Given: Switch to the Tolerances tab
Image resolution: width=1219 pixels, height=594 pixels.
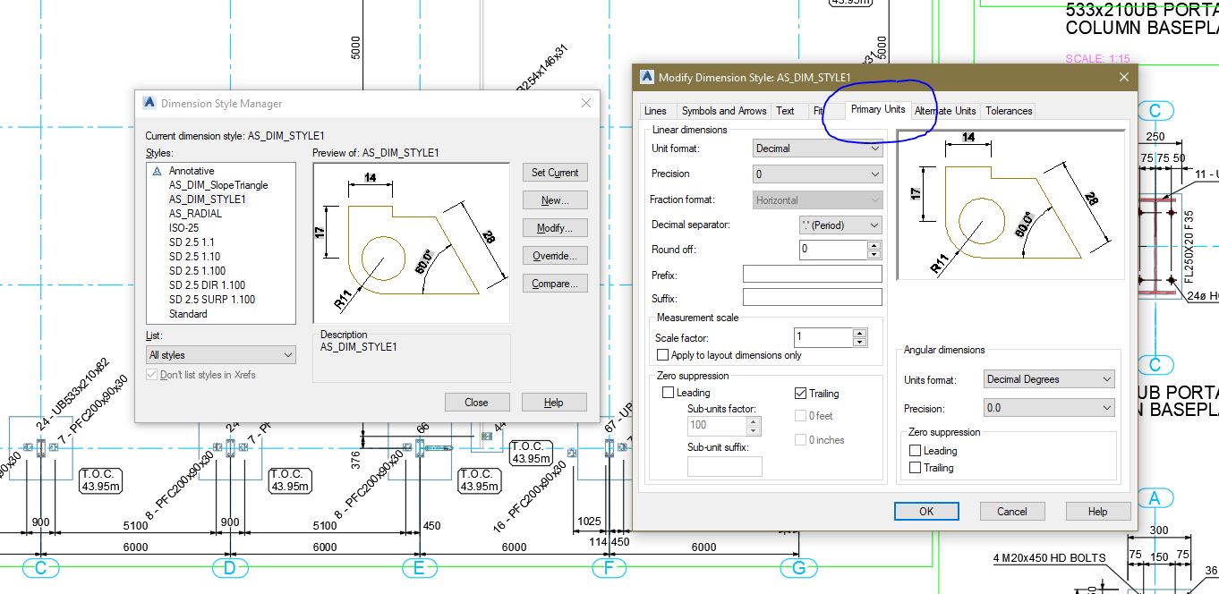Looking at the screenshot, I should (1009, 111).
